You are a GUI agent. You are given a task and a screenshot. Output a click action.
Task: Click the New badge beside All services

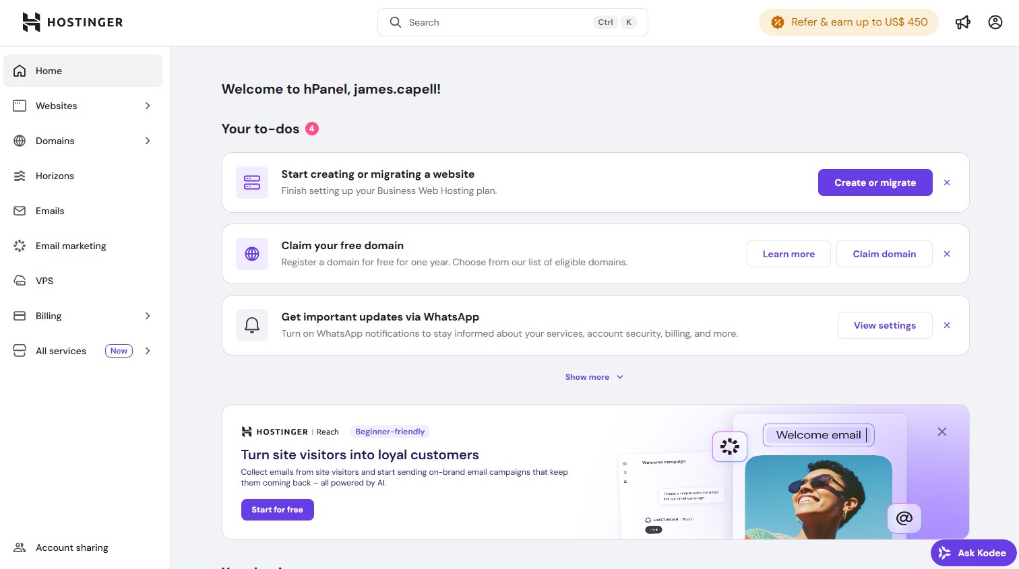119,351
